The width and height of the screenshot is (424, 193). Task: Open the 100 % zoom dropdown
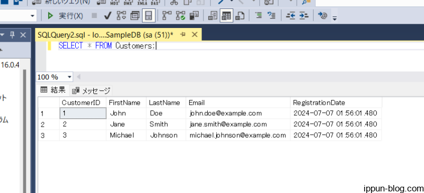pyautogui.click(x=69, y=77)
